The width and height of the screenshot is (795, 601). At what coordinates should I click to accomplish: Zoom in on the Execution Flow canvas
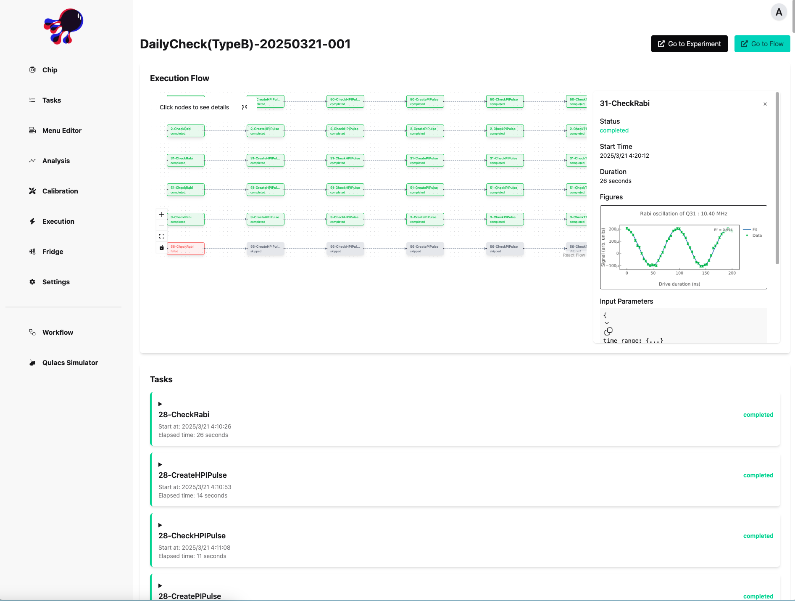tap(162, 214)
